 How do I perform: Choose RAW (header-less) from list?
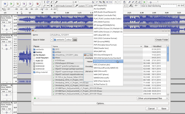point(101,48)
